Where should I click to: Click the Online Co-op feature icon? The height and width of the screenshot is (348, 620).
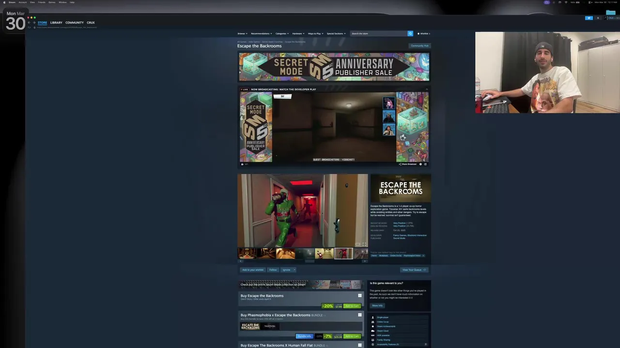click(x=373, y=322)
